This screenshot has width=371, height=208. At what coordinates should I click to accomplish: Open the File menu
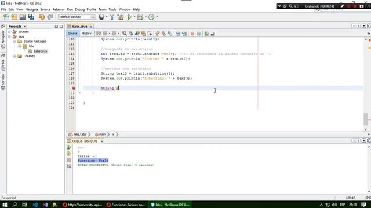coord(3,9)
